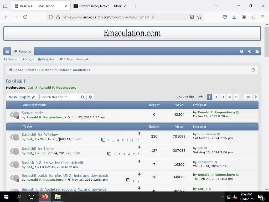
Task: Click the padlock site security icon
Action: coord(58,17)
